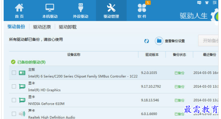Open 查看备份设置 link
The height and width of the screenshot is (119, 221).
tap(175, 41)
